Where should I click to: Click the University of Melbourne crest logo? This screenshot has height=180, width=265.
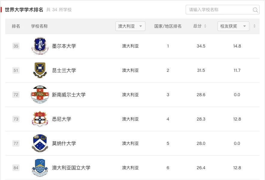tap(40, 46)
